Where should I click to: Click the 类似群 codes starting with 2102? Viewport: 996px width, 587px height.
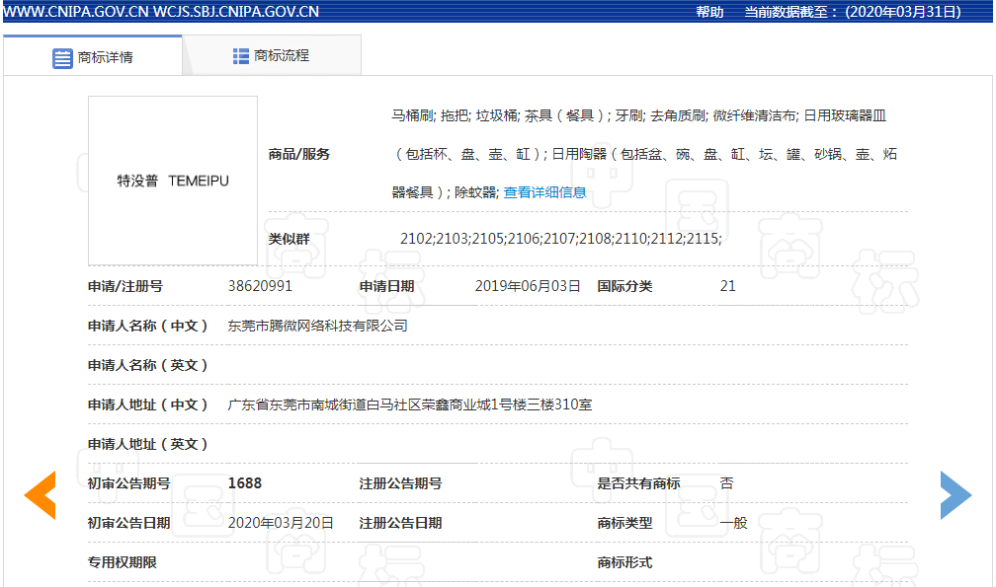point(560,239)
